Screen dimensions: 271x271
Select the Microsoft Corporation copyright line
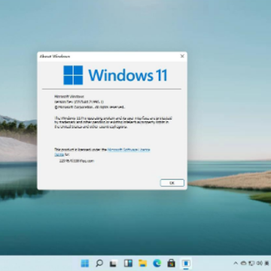click(x=90, y=107)
